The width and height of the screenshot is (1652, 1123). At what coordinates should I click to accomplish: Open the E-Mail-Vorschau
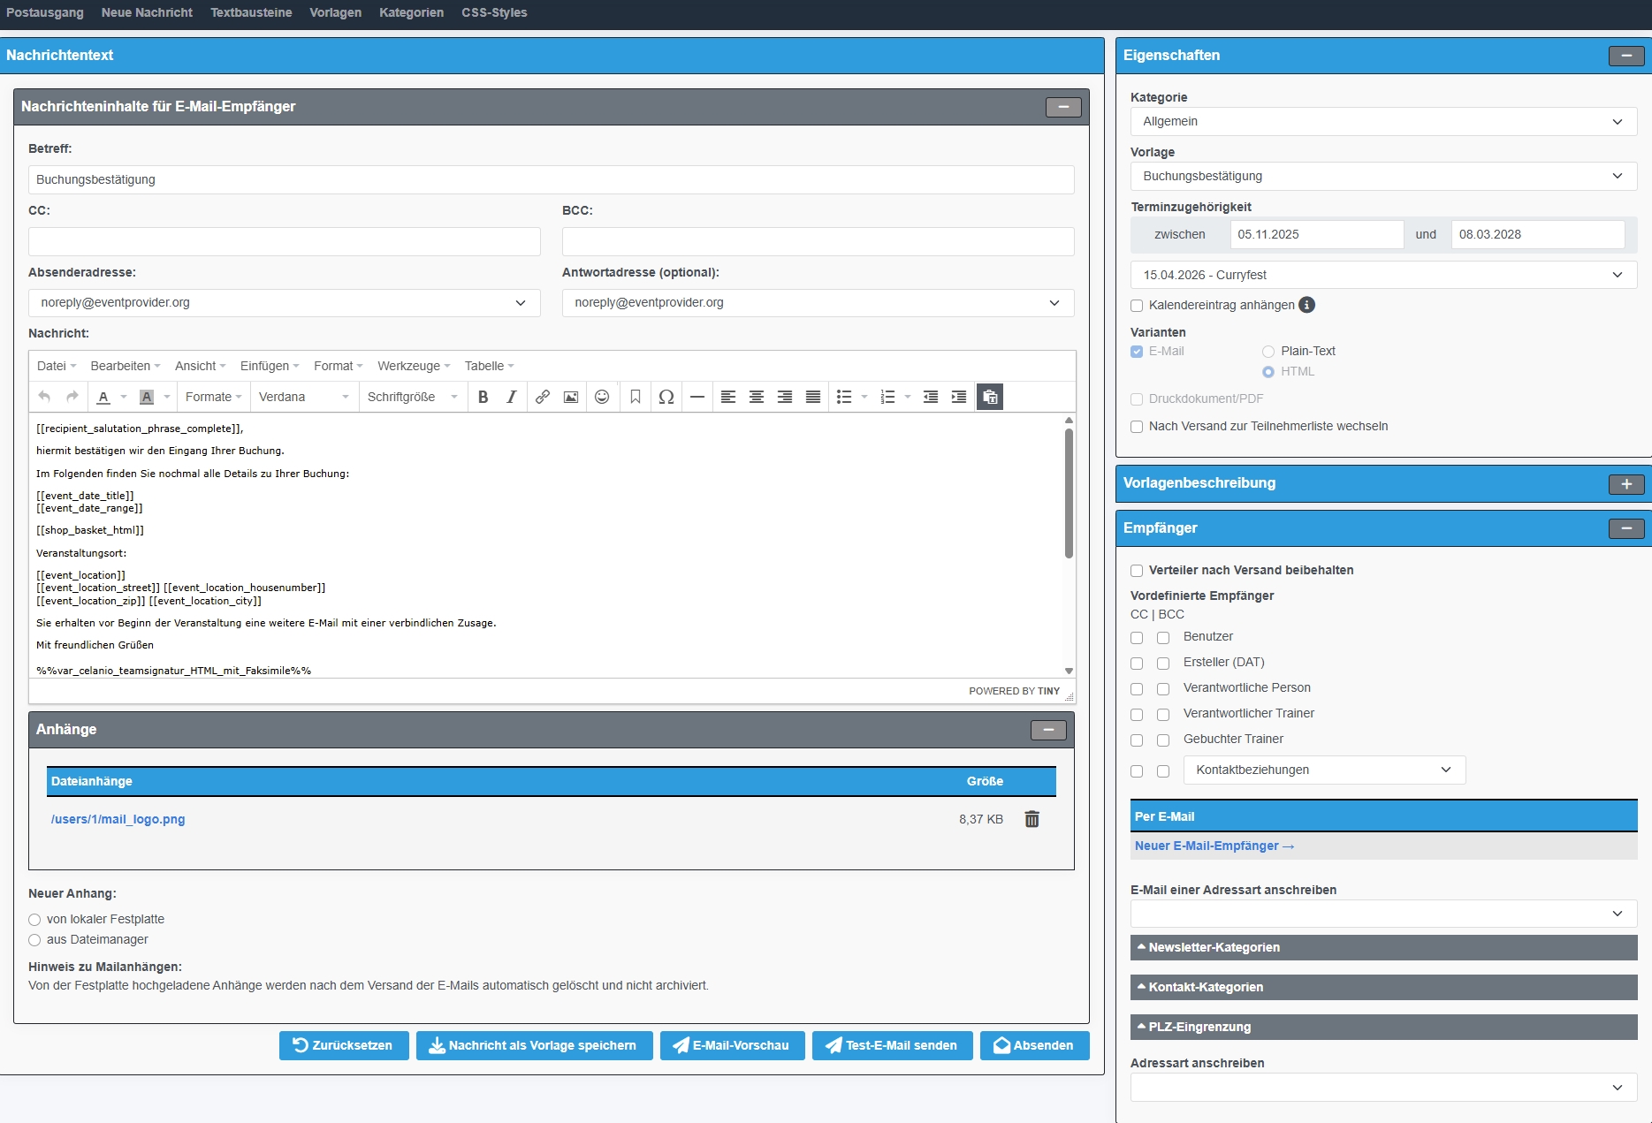coord(732,1046)
